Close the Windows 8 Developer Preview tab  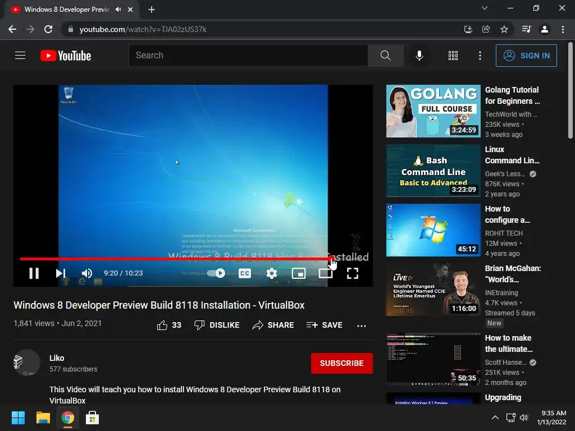(130, 10)
